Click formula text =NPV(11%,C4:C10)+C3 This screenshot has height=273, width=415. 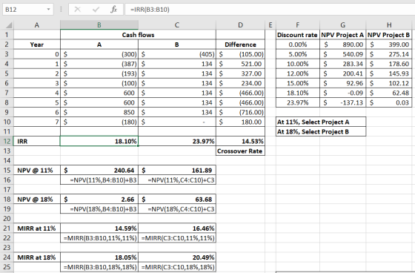click(181, 180)
